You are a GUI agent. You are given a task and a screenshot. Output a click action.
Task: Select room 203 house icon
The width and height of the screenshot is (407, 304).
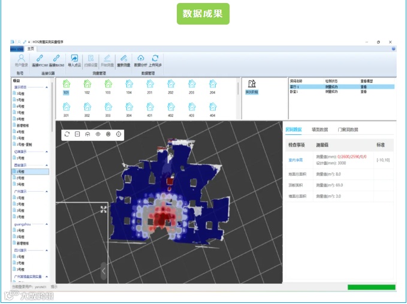(x=192, y=84)
